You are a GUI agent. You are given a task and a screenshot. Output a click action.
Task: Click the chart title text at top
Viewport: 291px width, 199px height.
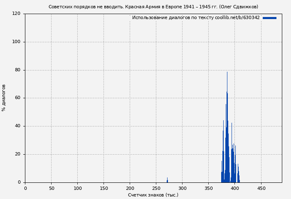(x=153, y=7)
